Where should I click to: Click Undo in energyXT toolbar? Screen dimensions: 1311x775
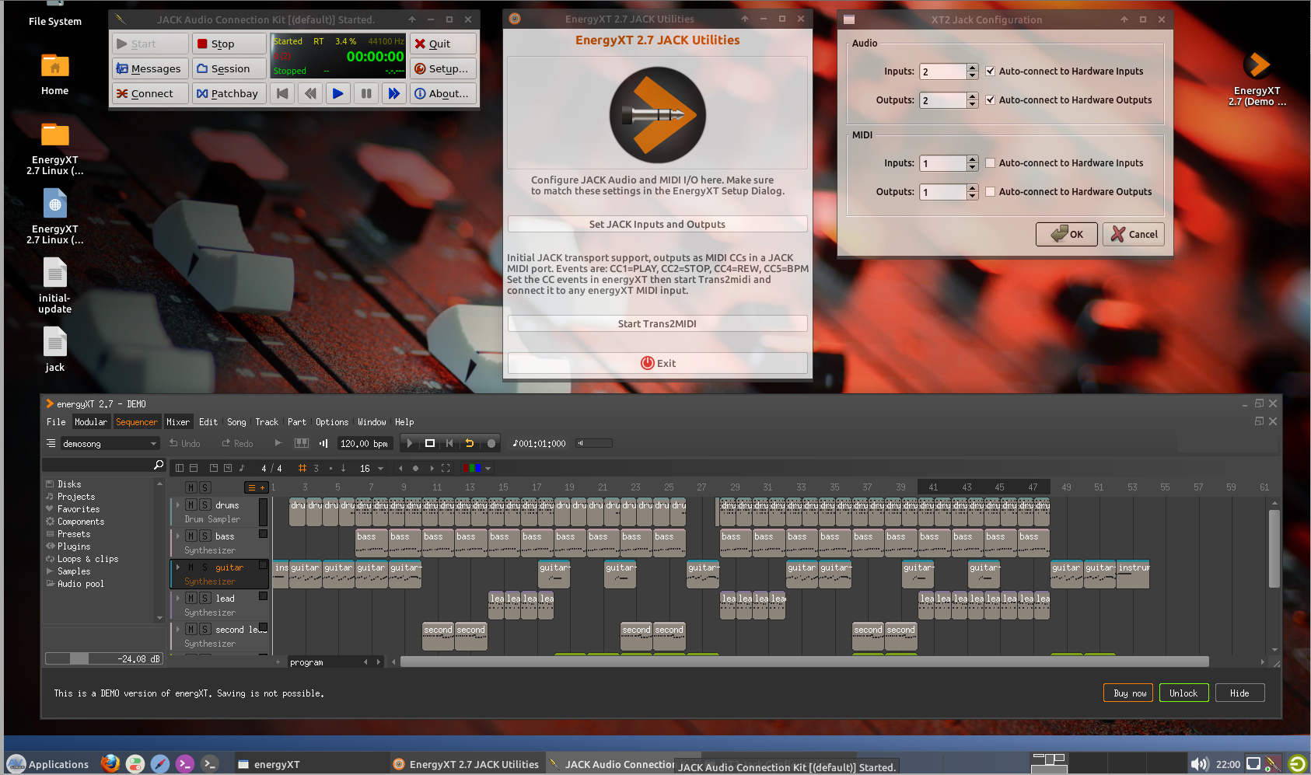(x=185, y=443)
